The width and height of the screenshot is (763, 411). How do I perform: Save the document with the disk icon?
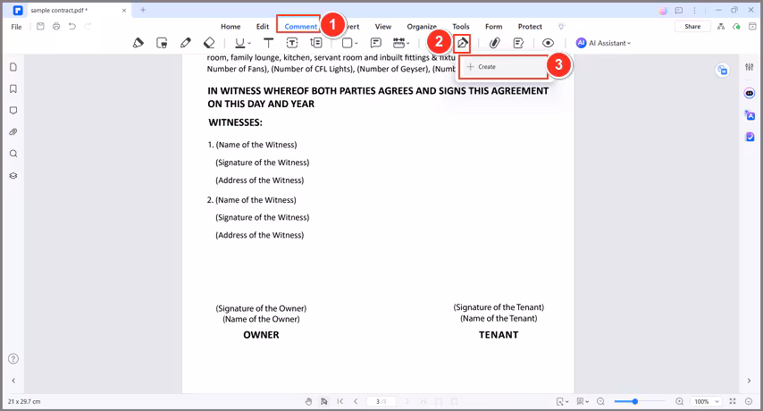40,26
